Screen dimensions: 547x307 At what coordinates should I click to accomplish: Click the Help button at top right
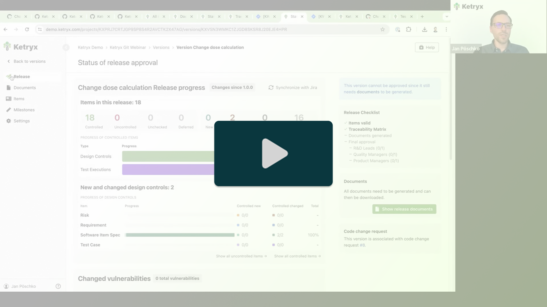[427, 47]
